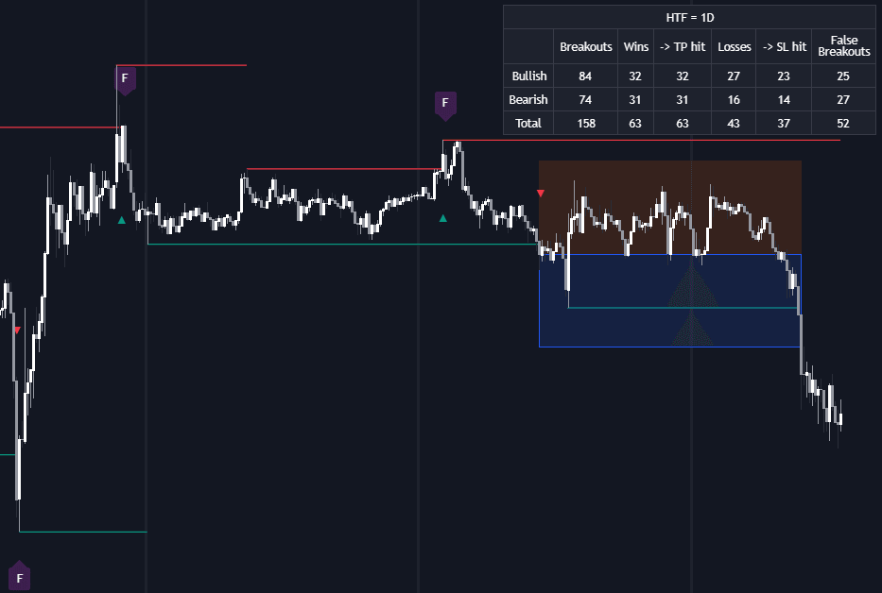Click the Bearish Losses value 16

734,99
